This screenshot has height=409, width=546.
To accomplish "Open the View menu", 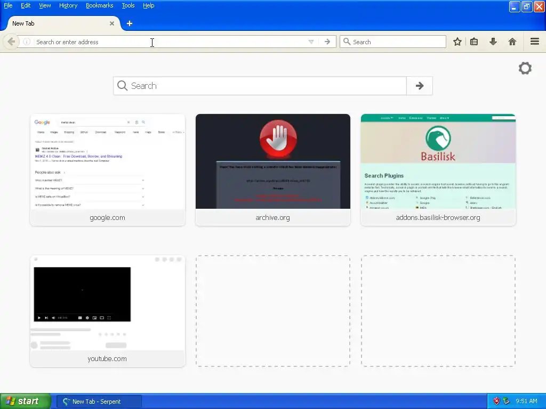I will tap(45, 5).
